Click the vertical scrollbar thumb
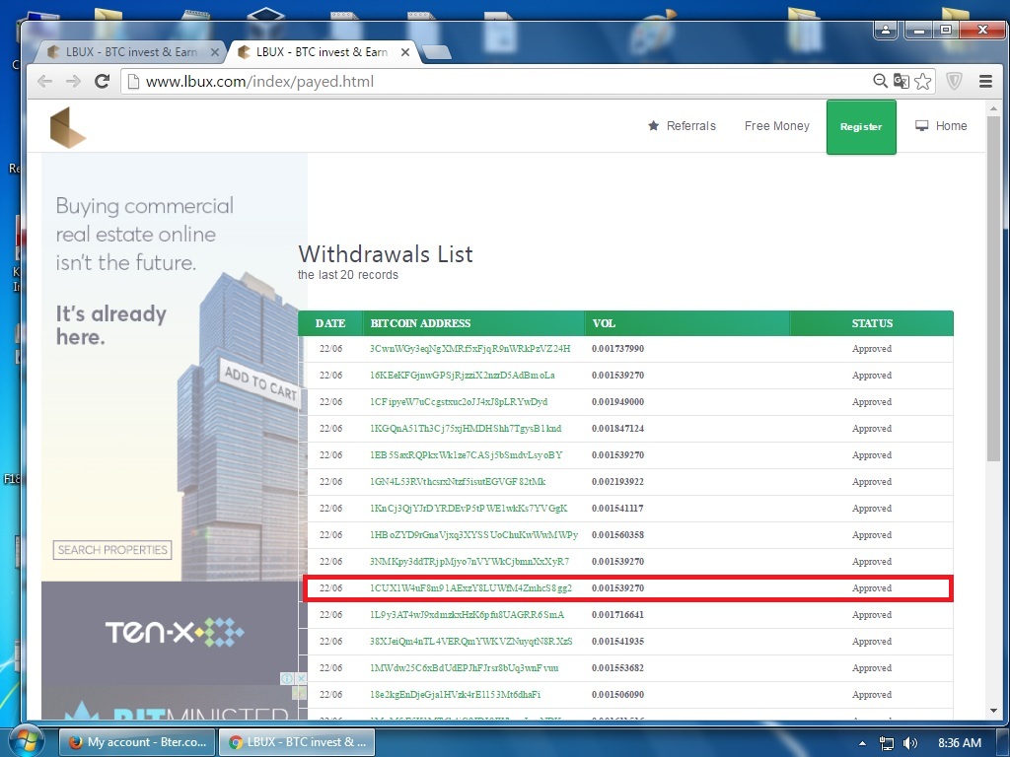1010x757 pixels. pos(994,288)
